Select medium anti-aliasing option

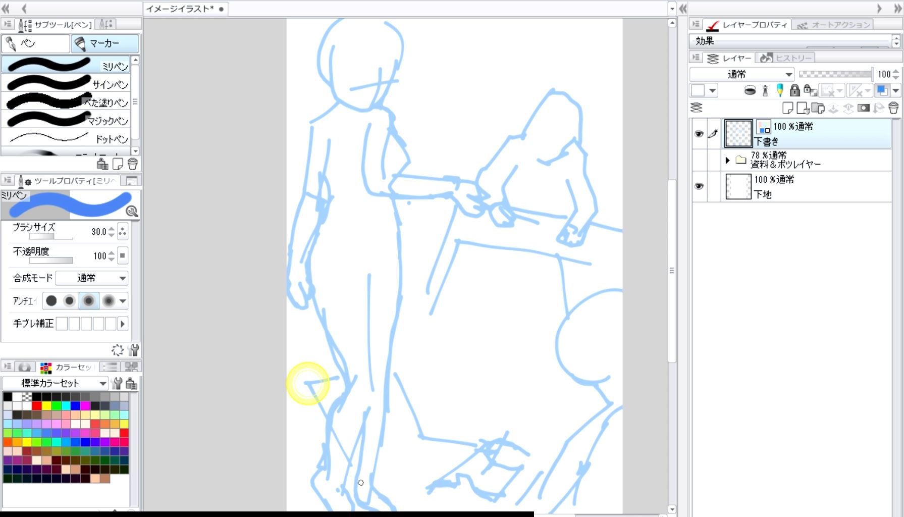point(88,301)
